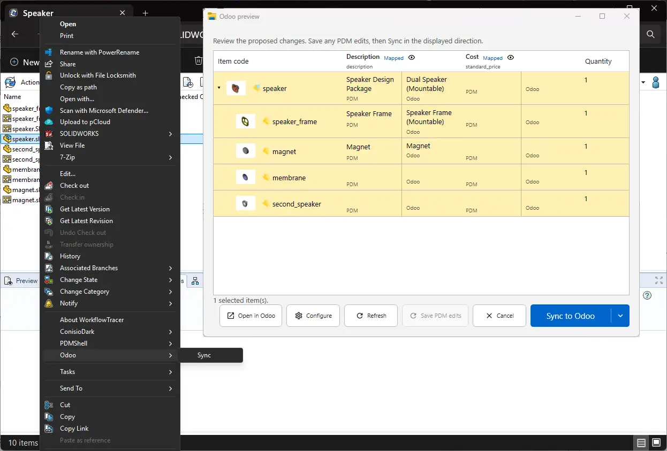Click the History icon

pos(49,256)
